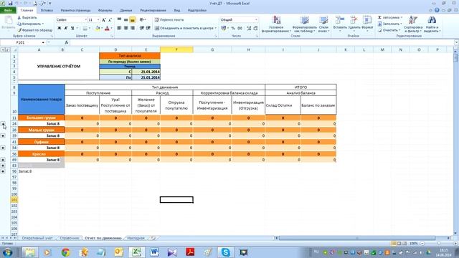Screen dimensions: 459x258
Task: Toggle bottom vertical alignment (highlighted)
Action: click(x=133, y=19)
